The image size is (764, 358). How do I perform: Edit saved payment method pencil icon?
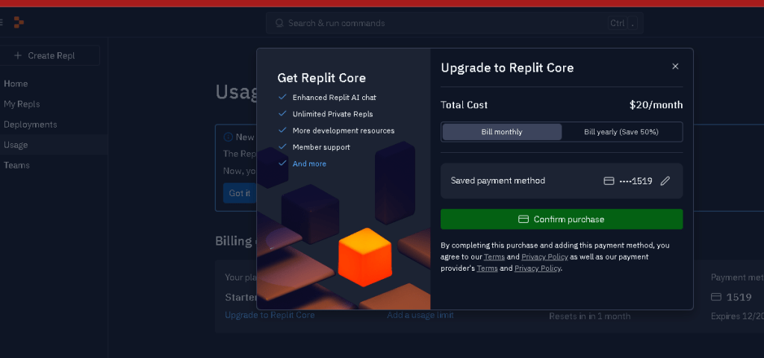tap(665, 181)
